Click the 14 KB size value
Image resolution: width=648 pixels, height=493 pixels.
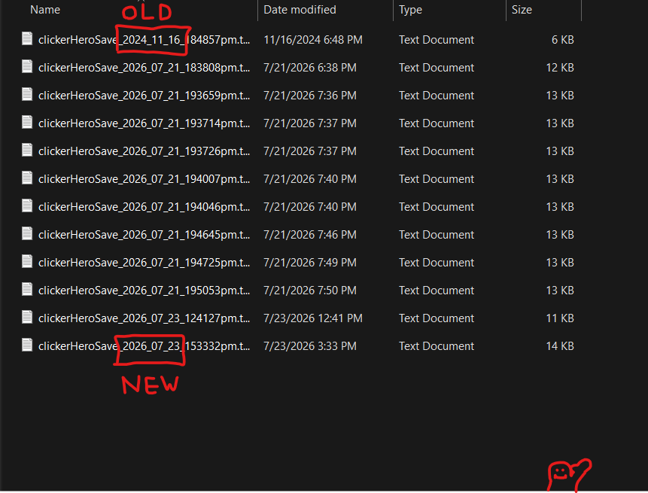(x=560, y=346)
